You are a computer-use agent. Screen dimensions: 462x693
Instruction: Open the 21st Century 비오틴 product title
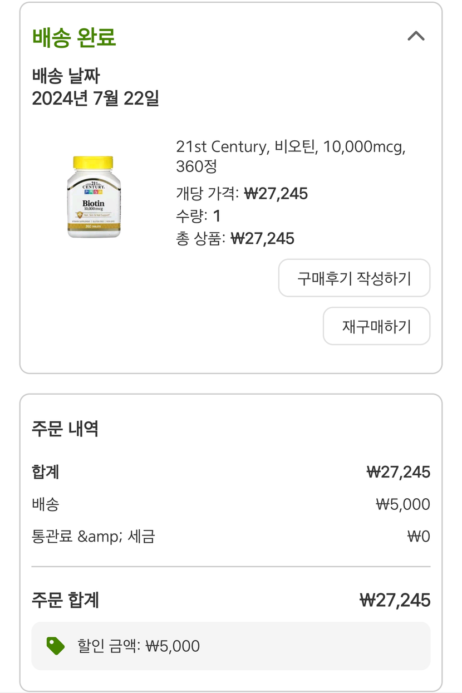tap(291, 156)
